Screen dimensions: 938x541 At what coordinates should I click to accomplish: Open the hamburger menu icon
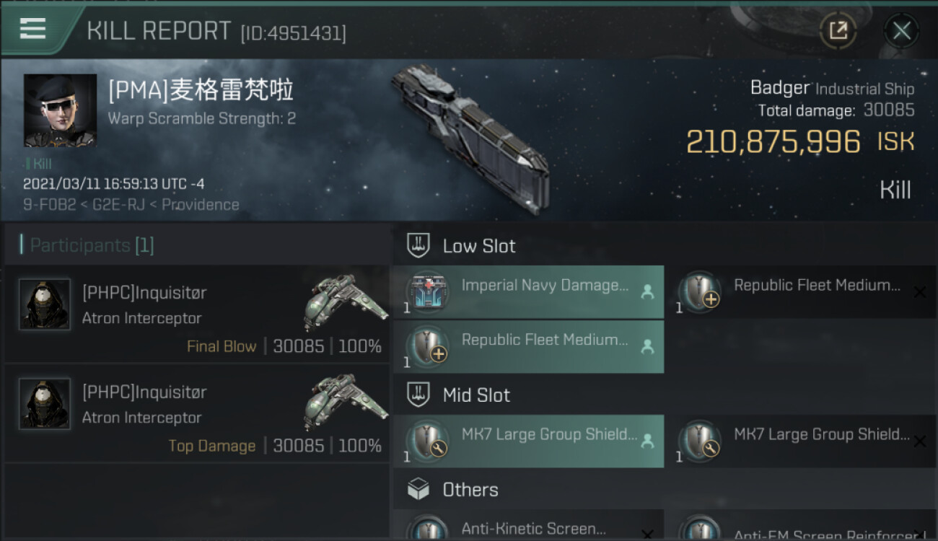click(32, 30)
